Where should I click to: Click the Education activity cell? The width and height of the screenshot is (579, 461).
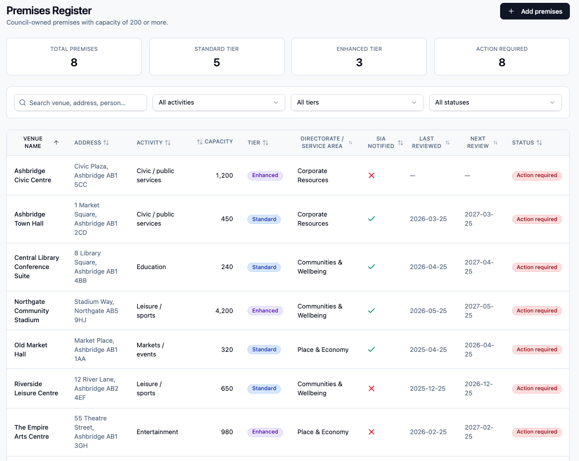[151, 267]
